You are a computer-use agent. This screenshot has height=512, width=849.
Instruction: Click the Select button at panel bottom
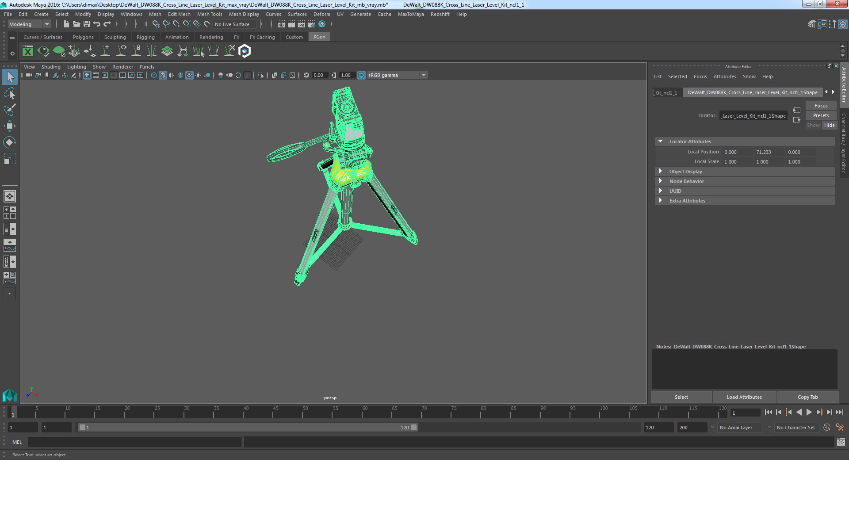tap(681, 397)
